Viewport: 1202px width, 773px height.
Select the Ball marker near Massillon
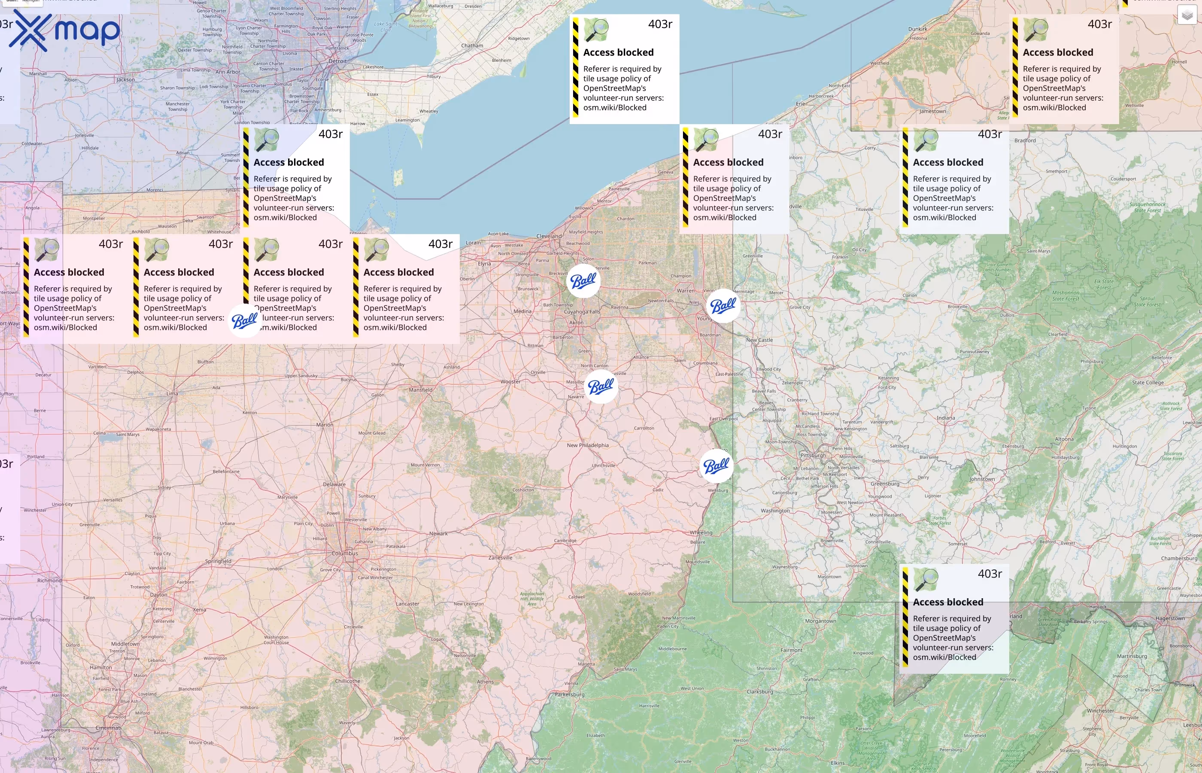[x=601, y=386]
